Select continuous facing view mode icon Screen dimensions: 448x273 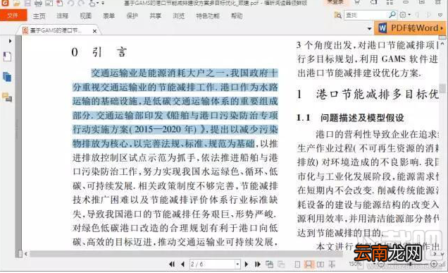pyautogui.click(x=332, y=264)
